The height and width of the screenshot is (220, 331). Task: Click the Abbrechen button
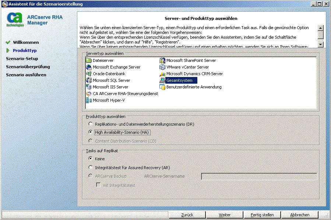[x=300, y=215]
